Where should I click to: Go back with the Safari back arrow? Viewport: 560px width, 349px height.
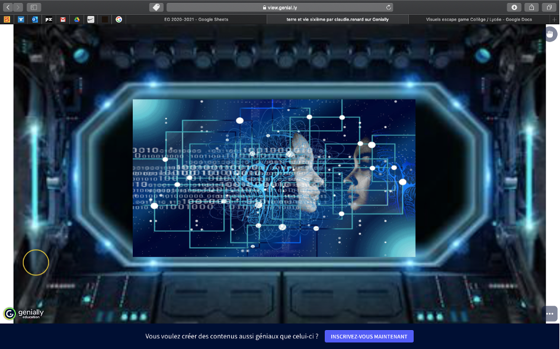click(8, 7)
